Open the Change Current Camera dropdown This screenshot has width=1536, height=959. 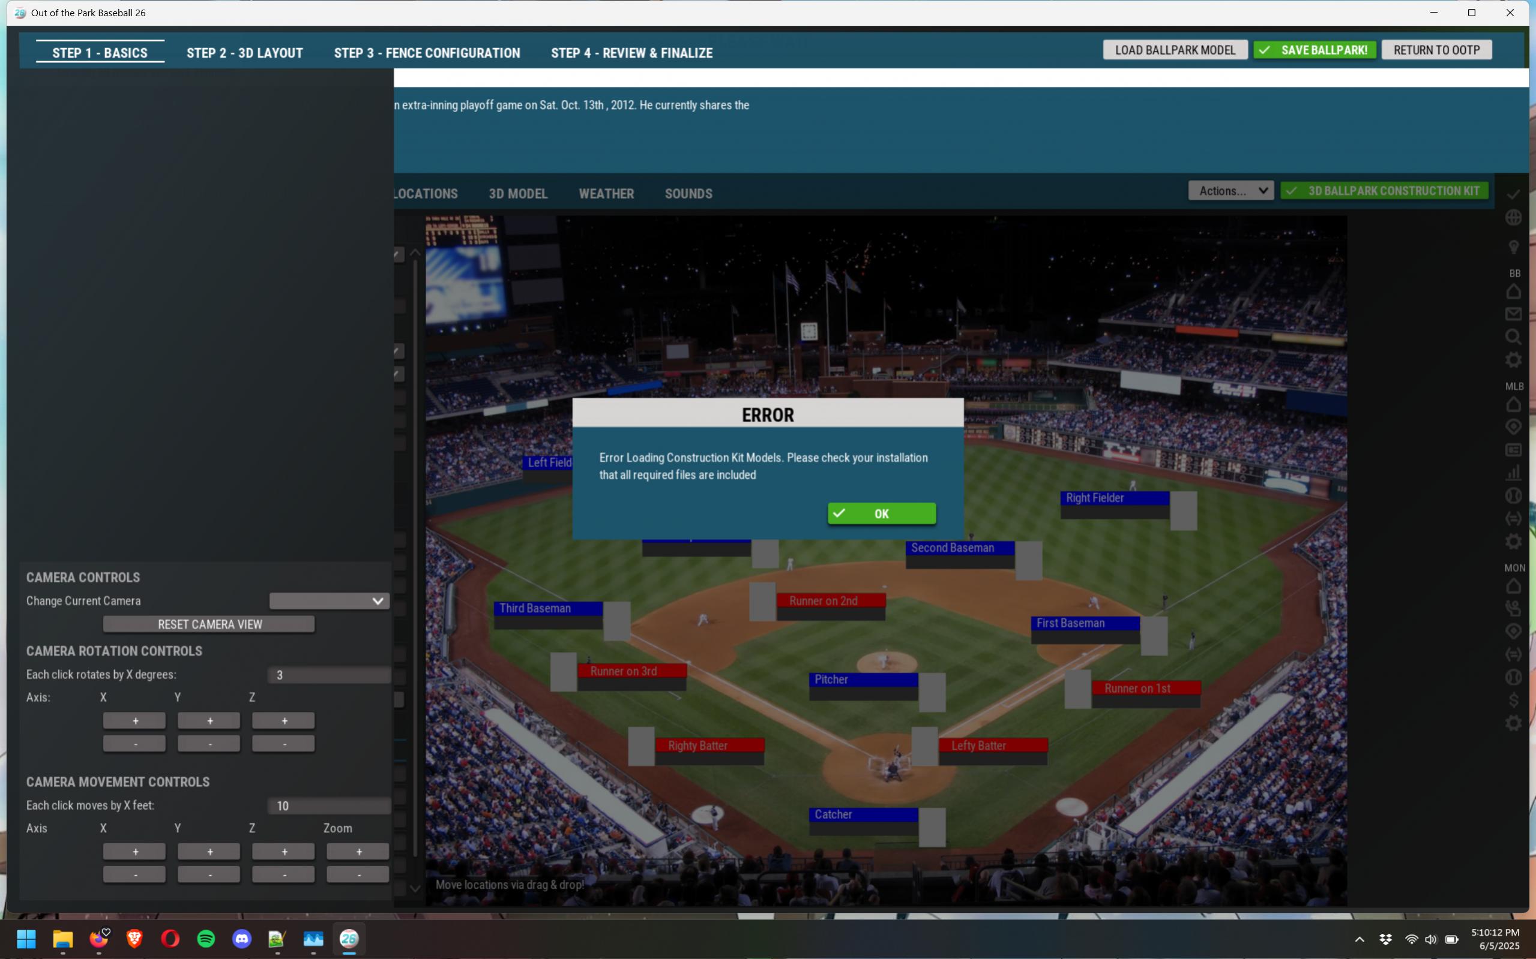tap(329, 600)
